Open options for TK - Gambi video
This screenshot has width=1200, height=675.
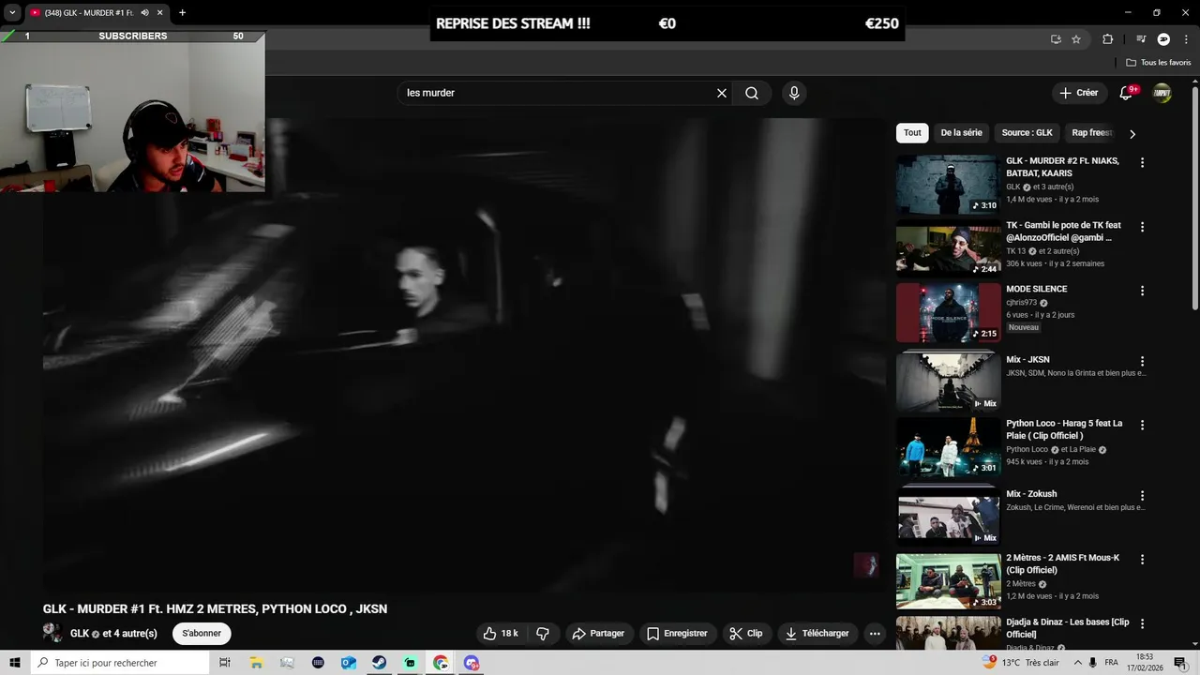coord(1142,226)
